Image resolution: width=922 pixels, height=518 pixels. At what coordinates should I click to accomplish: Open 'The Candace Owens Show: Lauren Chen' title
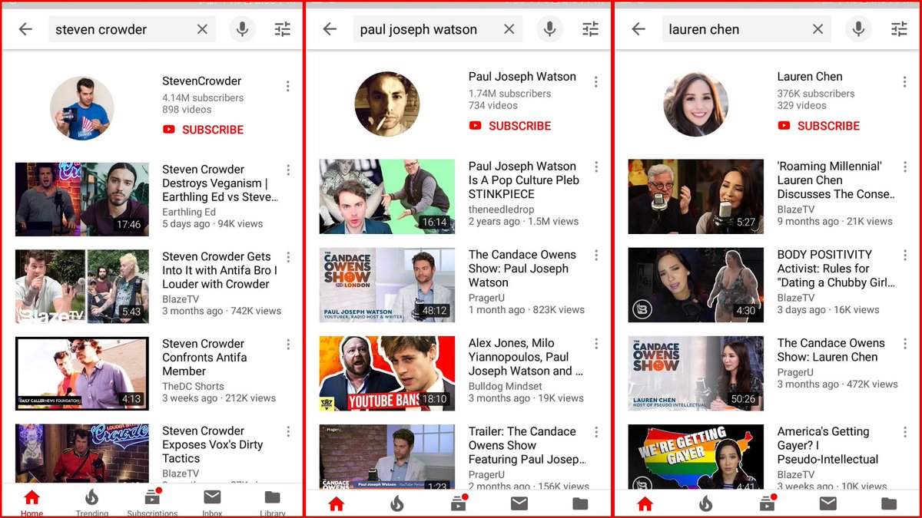pyautogui.click(x=831, y=350)
